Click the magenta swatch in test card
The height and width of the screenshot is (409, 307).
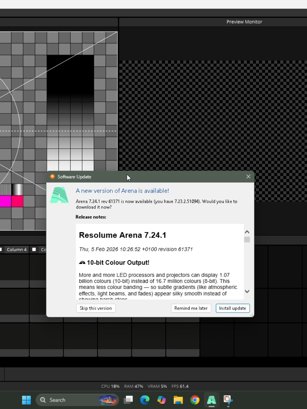click(6, 201)
